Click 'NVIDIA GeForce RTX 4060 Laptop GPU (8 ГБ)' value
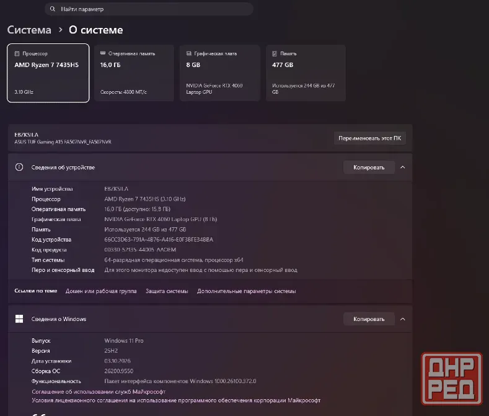Screen dimensions: 489x416 (x=161, y=219)
